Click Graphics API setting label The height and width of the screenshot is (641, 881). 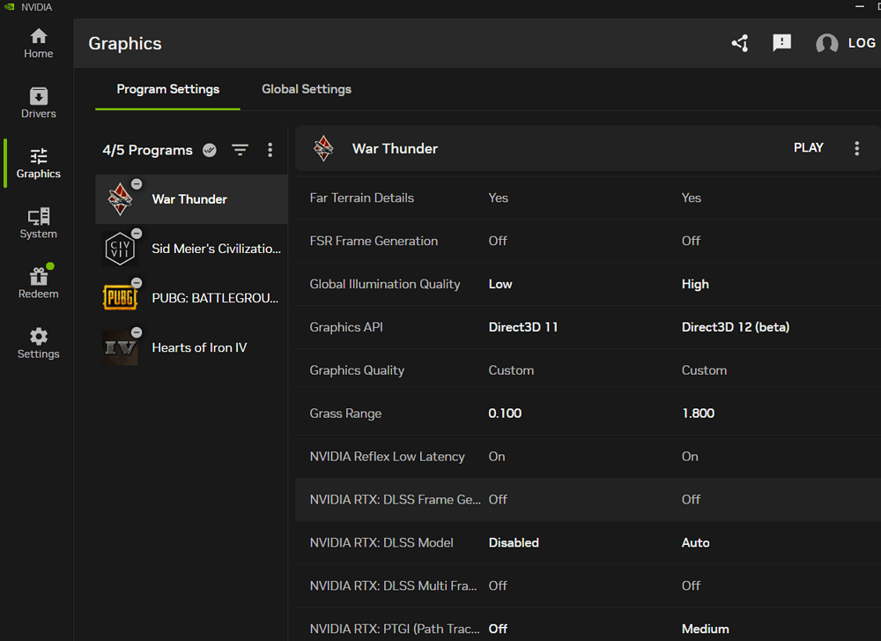(346, 327)
